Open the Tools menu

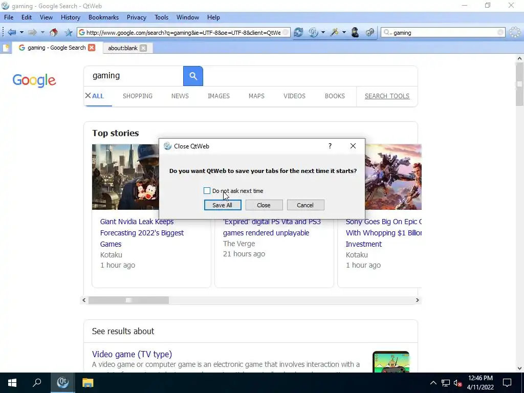tap(161, 17)
